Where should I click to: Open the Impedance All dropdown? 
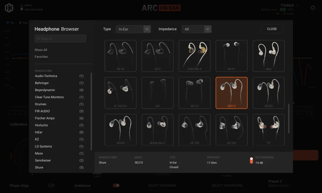point(196,29)
